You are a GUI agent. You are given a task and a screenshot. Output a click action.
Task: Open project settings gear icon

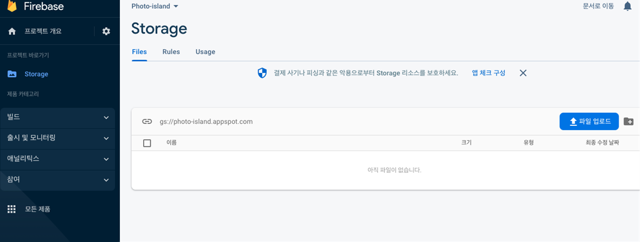pos(106,31)
